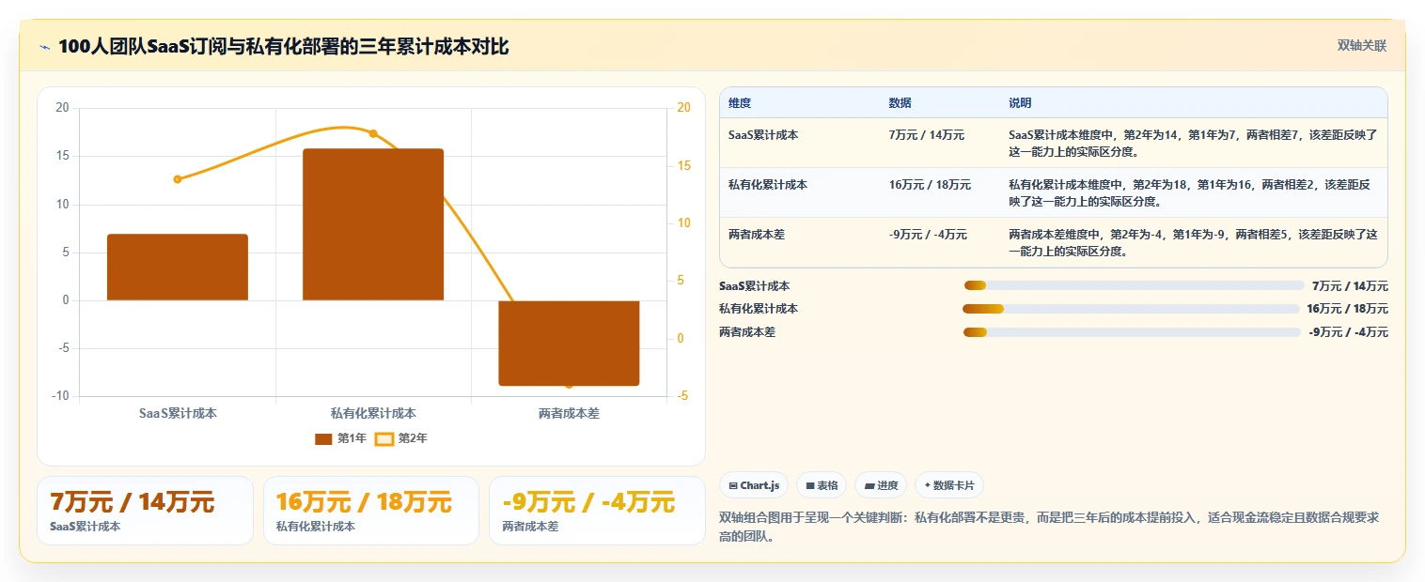Screen dimensions: 1425x582
Task: Click the SaaS累计成本 progress row label
Action: click(x=754, y=286)
